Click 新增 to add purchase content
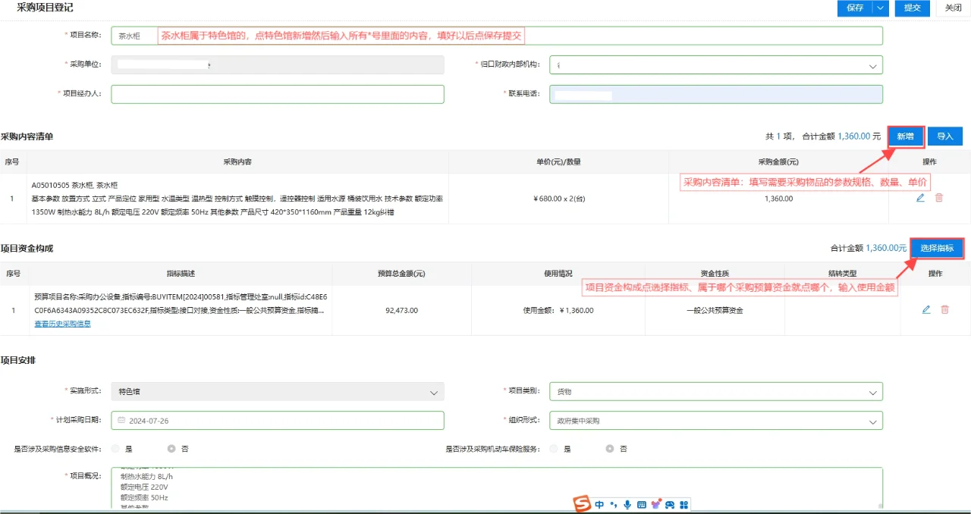This screenshot has height=514, width=971. pos(906,136)
